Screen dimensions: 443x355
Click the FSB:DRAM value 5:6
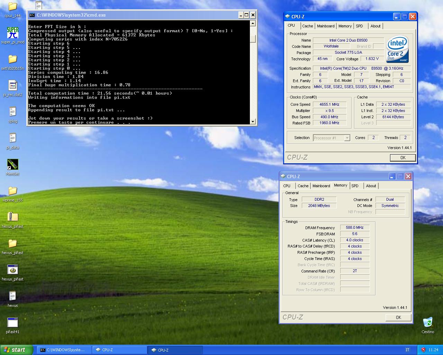tap(355, 234)
